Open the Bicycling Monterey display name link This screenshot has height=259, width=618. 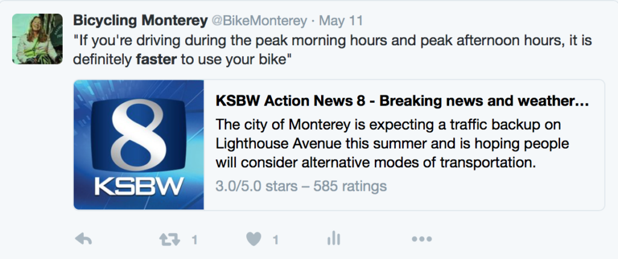tap(139, 21)
